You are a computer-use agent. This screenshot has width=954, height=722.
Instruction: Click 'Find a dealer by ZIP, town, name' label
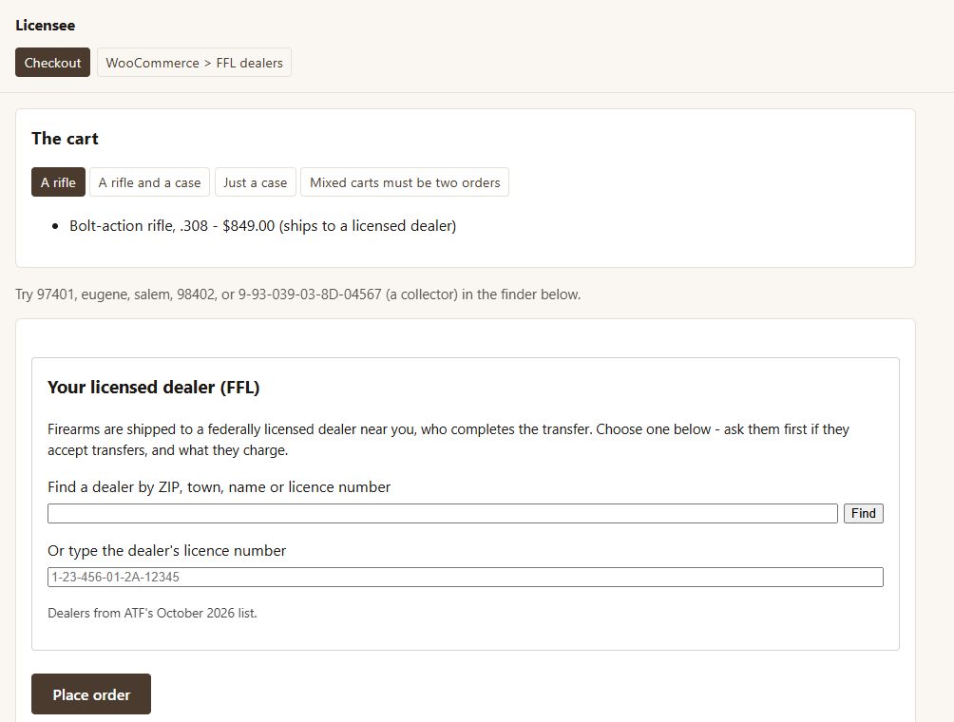[x=219, y=487]
